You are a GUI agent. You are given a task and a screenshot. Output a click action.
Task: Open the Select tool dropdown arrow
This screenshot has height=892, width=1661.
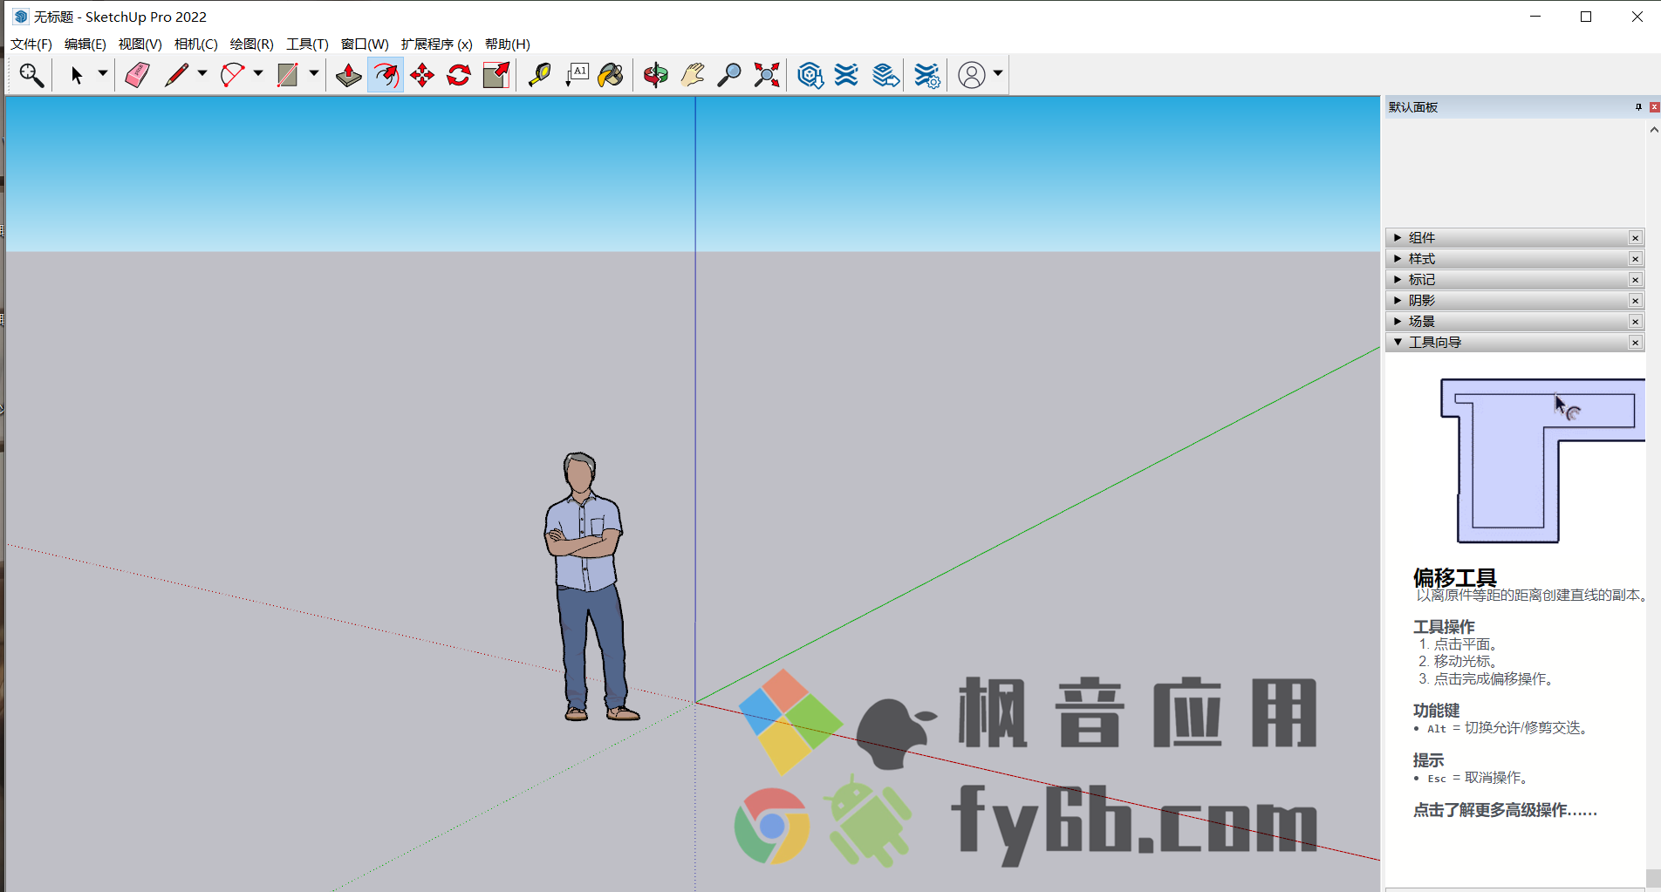click(x=103, y=74)
